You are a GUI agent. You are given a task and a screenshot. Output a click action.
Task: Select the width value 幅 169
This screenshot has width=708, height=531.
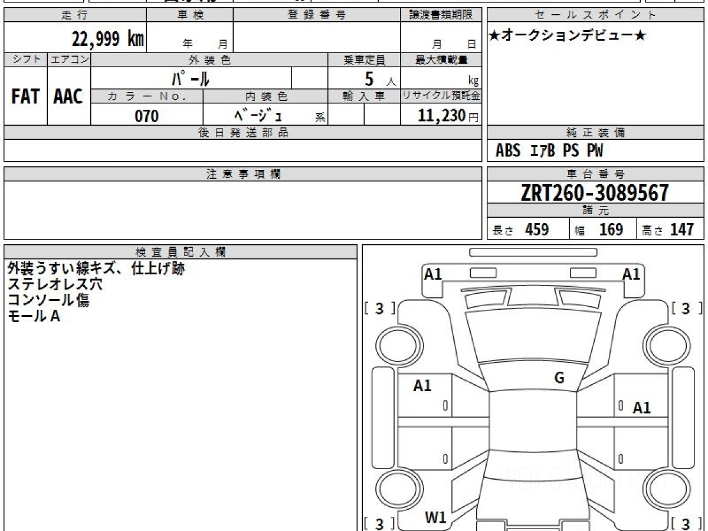coord(599,230)
